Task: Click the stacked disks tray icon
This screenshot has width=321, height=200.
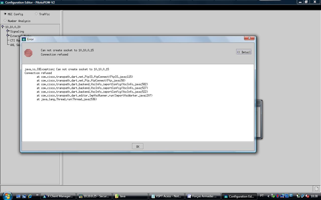Action: [291, 196]
